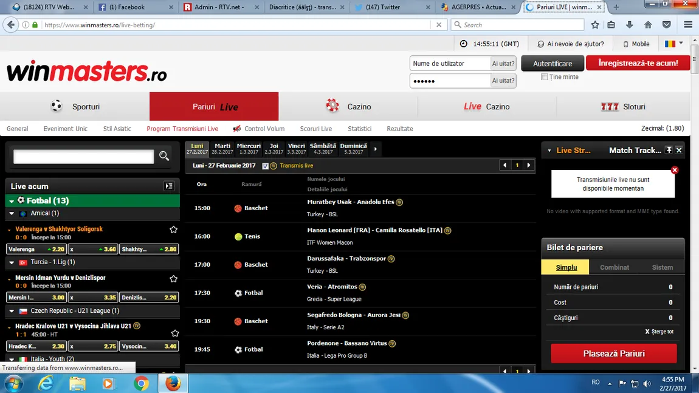Open the language flag dropdown
The width and height of the screenshot is (699, 393).
coord(673,44)
